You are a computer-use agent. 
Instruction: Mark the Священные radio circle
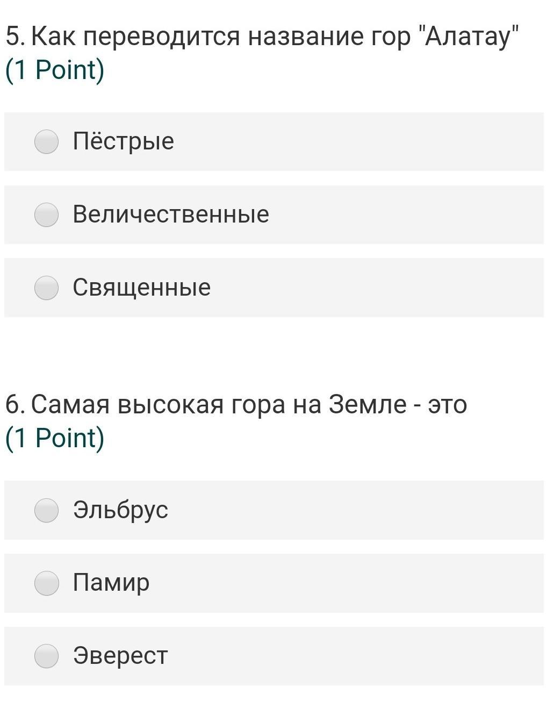coord(47,288)
